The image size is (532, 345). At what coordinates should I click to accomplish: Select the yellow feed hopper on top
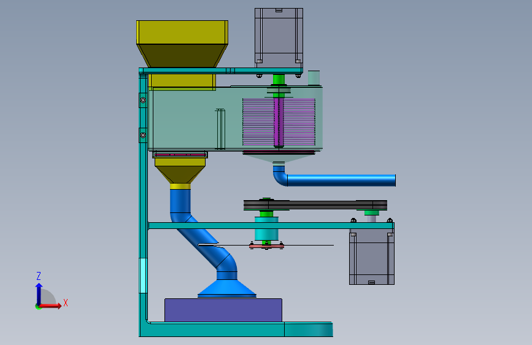[182, 44]
